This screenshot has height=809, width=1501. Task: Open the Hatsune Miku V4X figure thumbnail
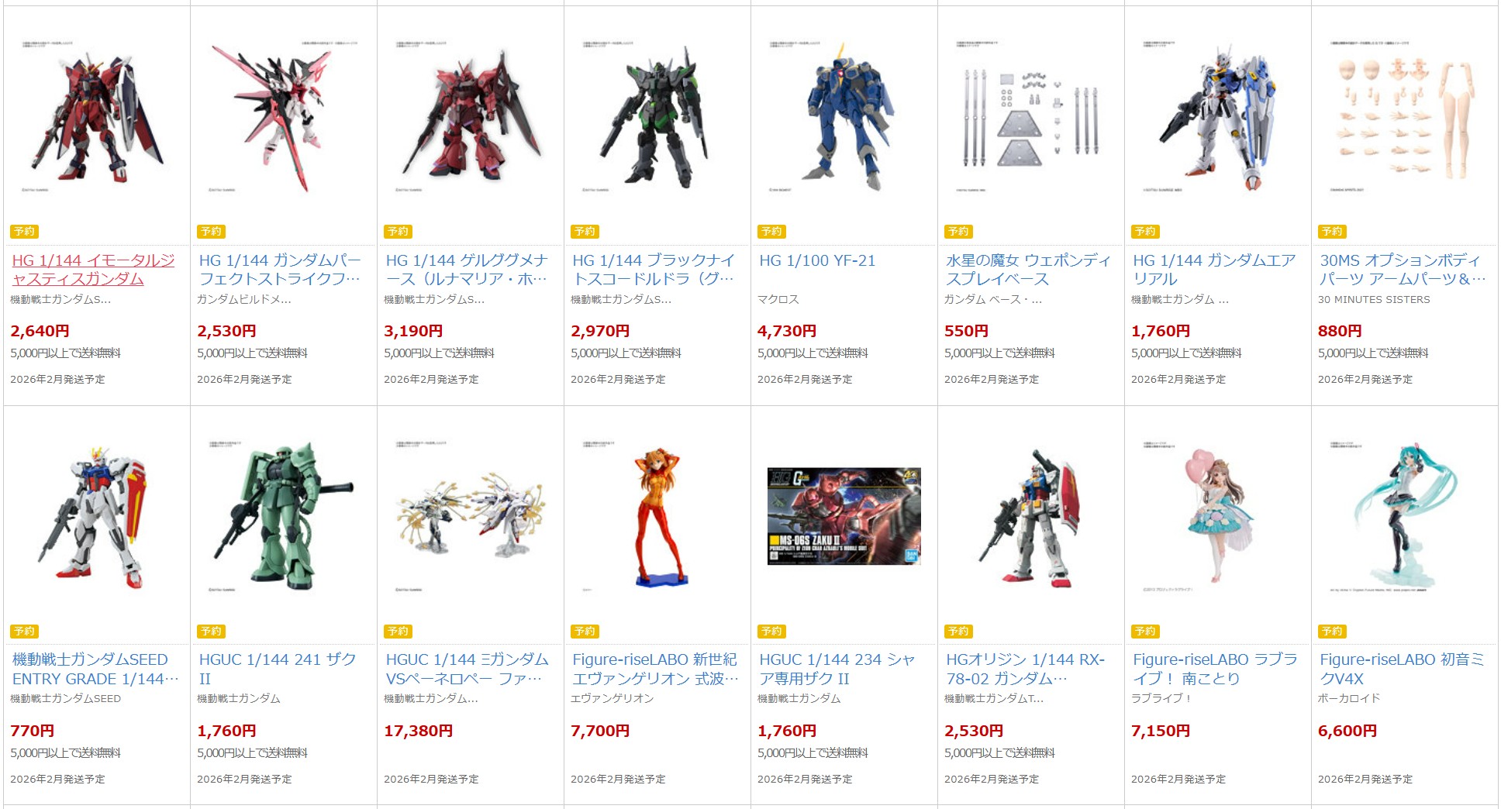pos(1405,516)
